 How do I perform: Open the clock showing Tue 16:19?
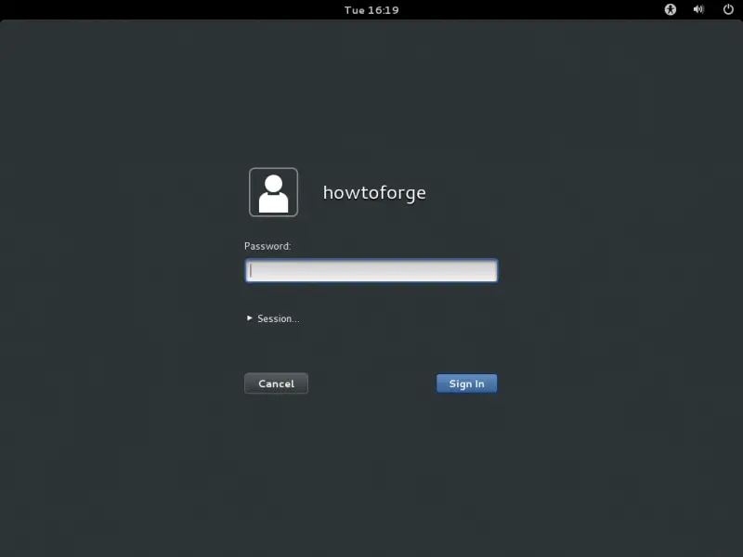371,10
